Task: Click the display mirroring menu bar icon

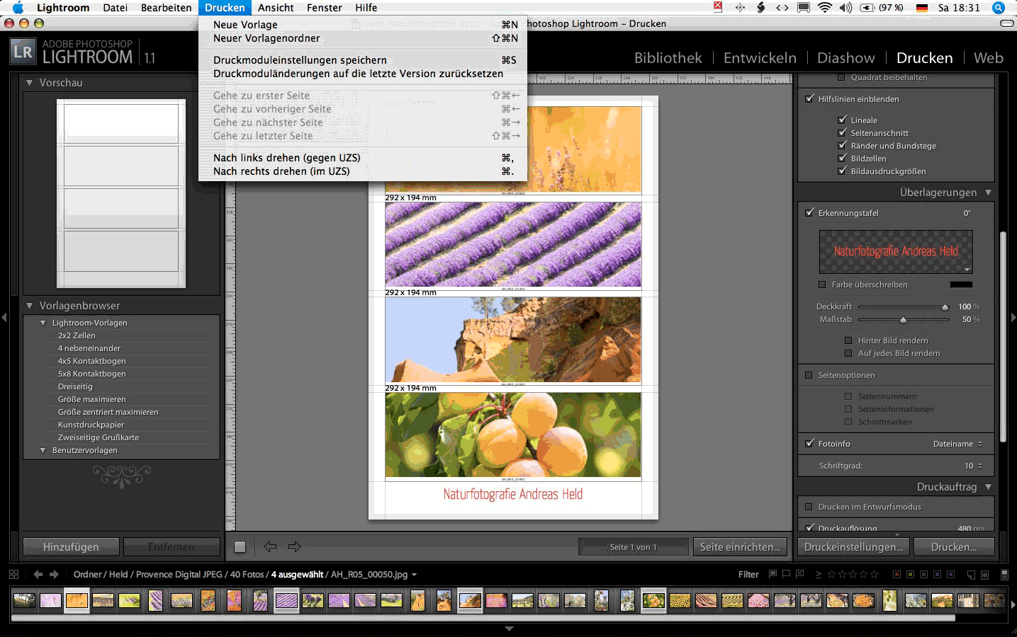Action: click(804, 8)
